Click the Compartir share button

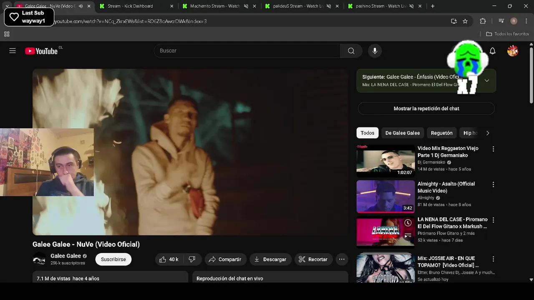[225, 259]
